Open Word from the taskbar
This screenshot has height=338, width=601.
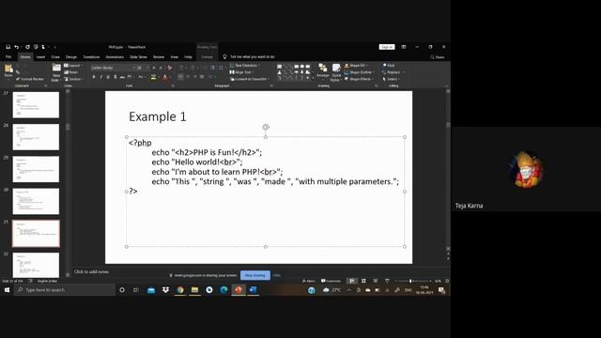(253, 290)
